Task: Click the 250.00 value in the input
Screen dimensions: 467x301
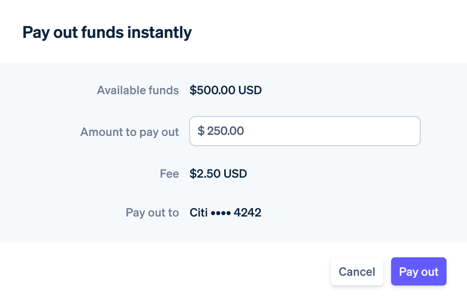Action: [225, 131]
